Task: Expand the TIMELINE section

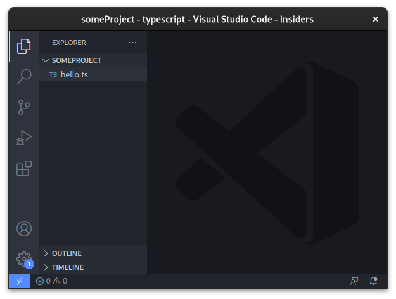Action: 93,267
